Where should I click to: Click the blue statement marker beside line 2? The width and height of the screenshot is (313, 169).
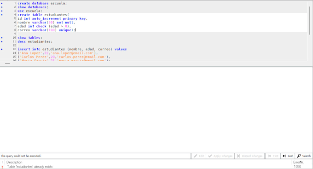[x=2, y=7]
